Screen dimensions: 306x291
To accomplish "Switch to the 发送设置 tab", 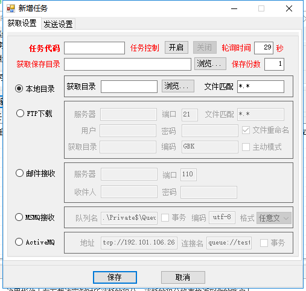I will coord(58,24).
